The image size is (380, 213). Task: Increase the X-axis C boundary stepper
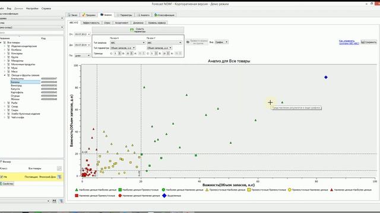point(119,53)
